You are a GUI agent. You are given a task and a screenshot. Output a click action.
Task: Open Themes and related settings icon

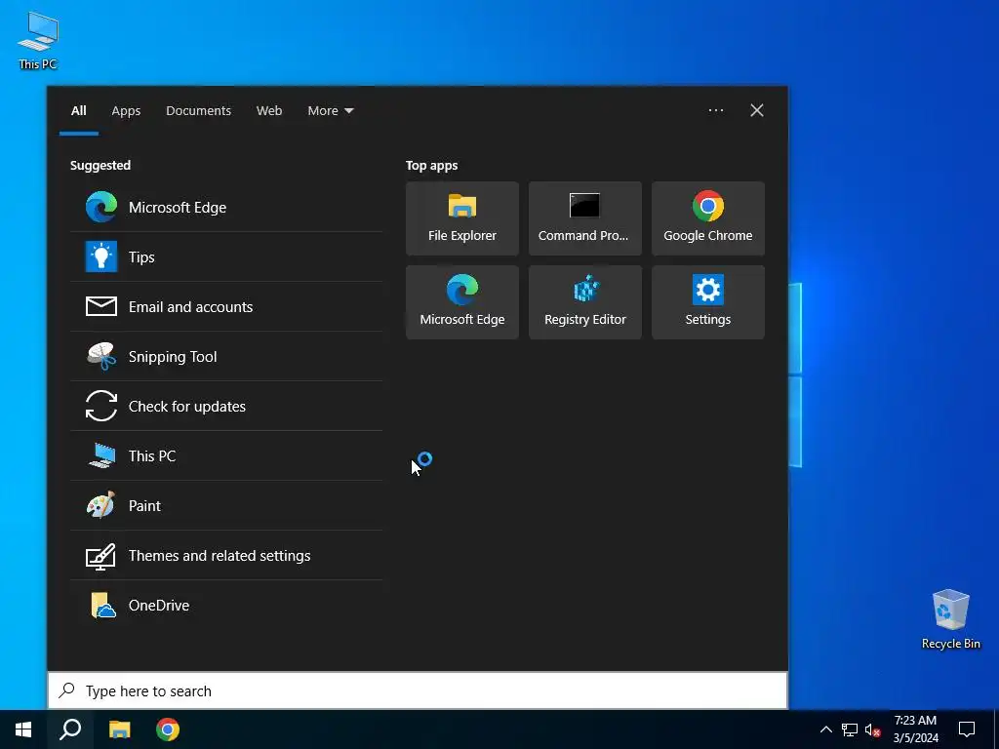tap(101, 555)
